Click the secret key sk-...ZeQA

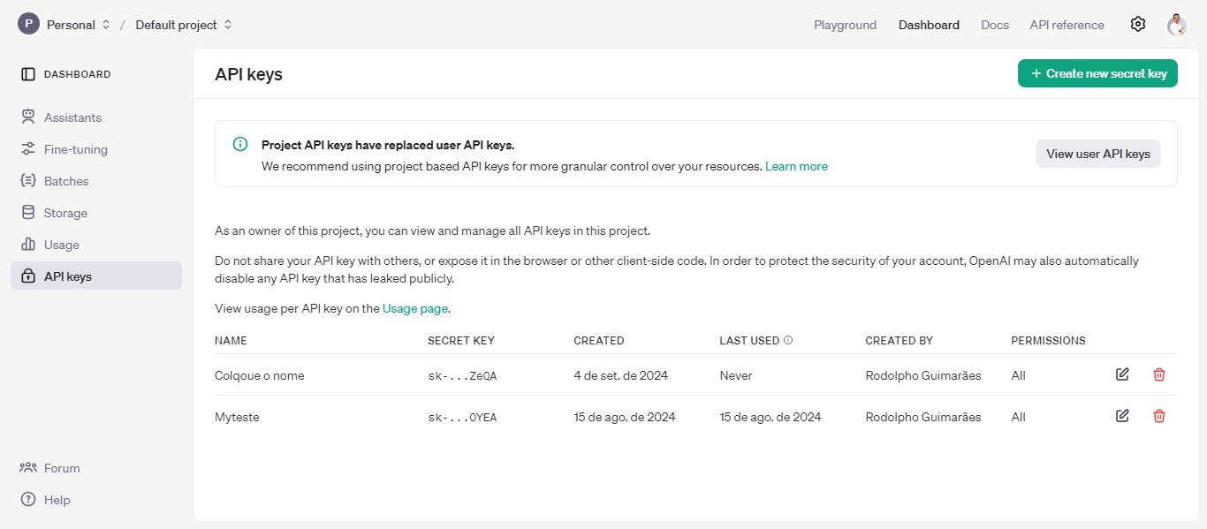click(x=462, y=375)
